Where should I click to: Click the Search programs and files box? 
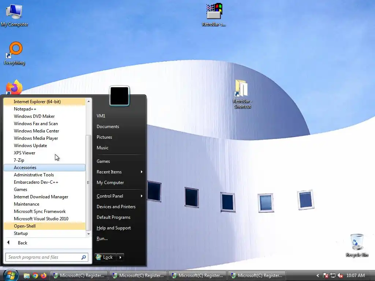pyautogui.click(x=47, y=257)
